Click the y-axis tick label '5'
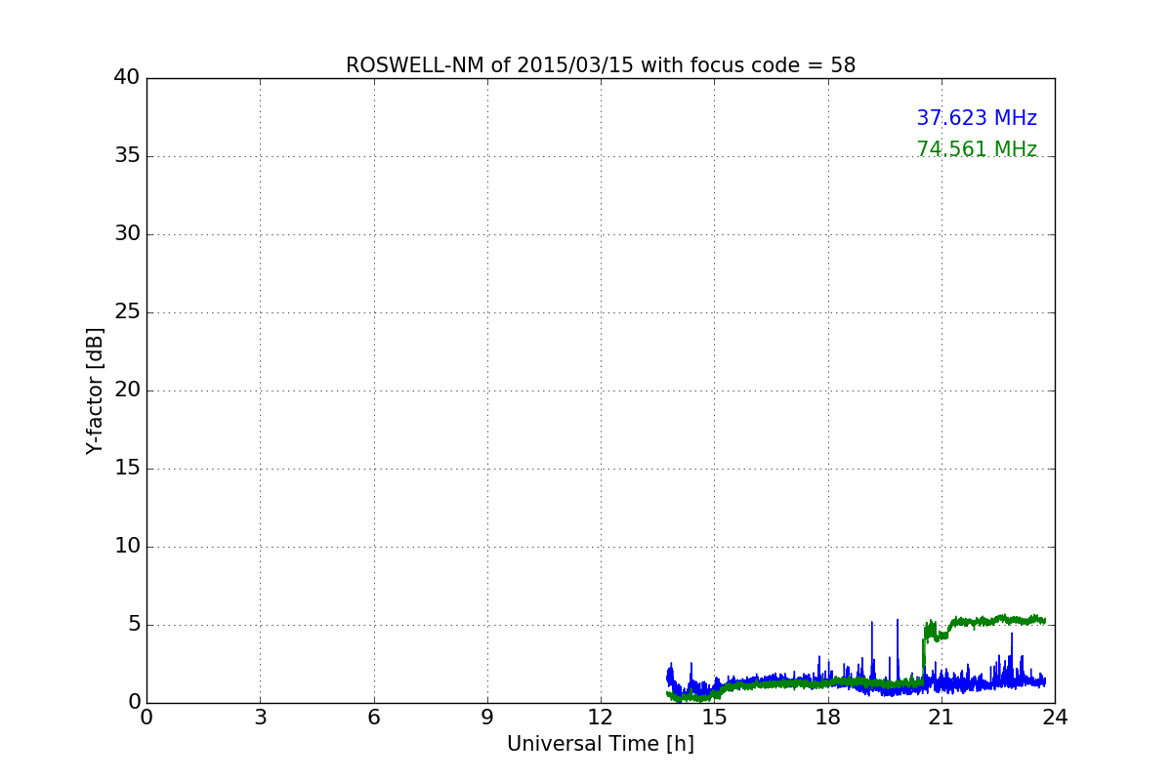The image size is (1172, 781). coord(134,625)
